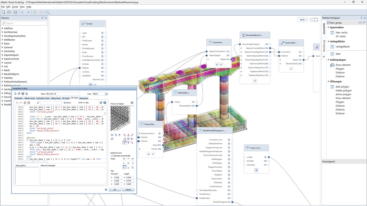Select the center origin point in the Origin grid
Image resolution: width=367 pixels, height=206 pixels.
point(128,163)
